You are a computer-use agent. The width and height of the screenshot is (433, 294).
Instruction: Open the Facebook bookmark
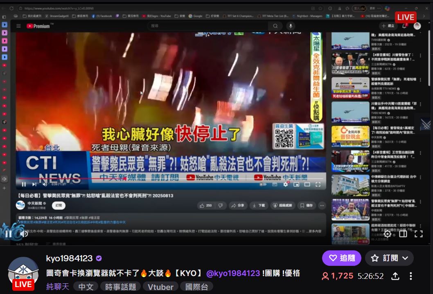click(101, 16)
